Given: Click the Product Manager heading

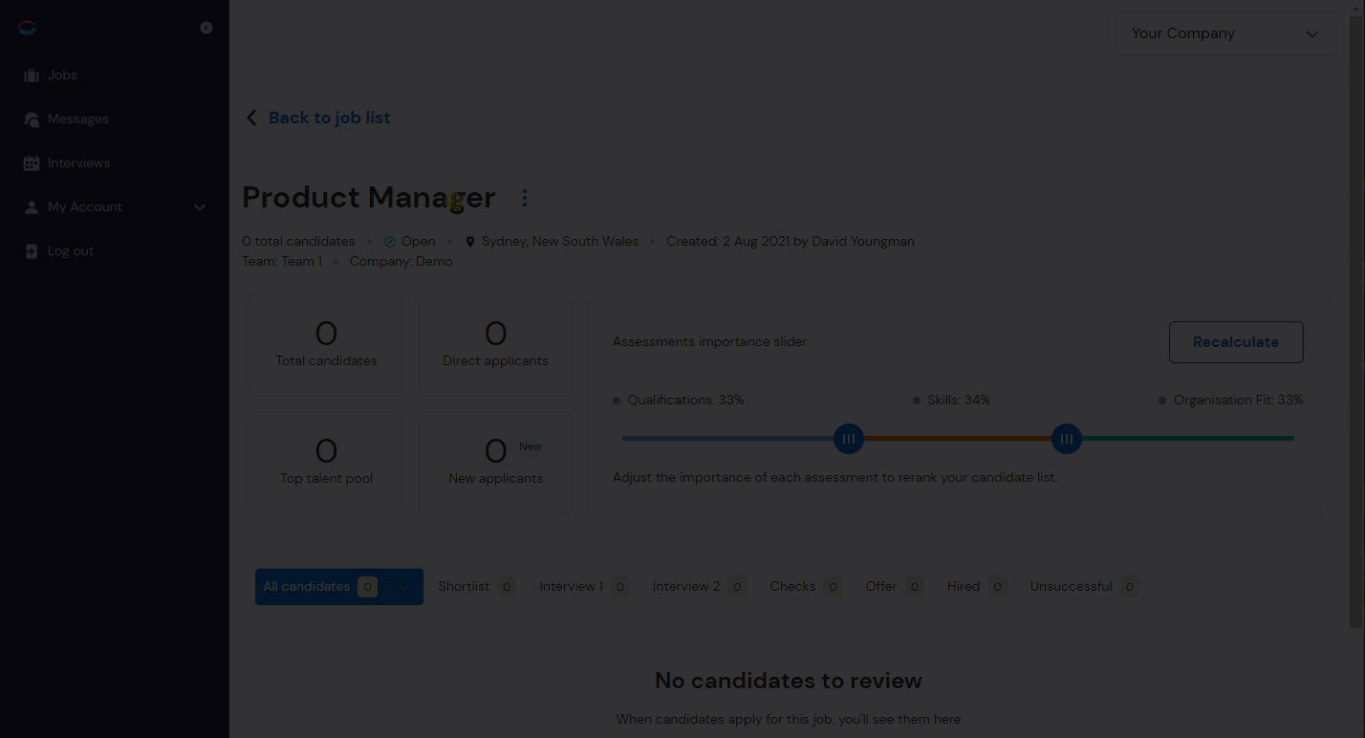Looking at the screenshot, I should [369, 197].
